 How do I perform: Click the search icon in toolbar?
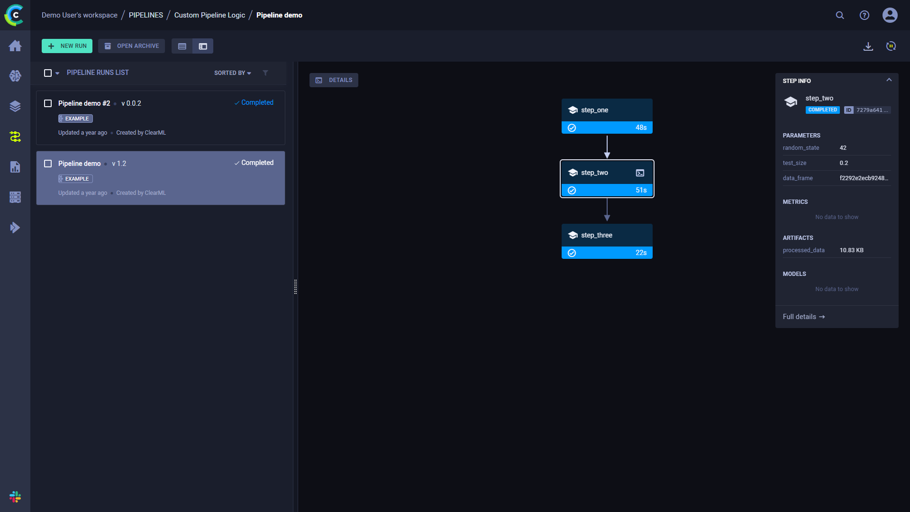(x=839, y=15)
